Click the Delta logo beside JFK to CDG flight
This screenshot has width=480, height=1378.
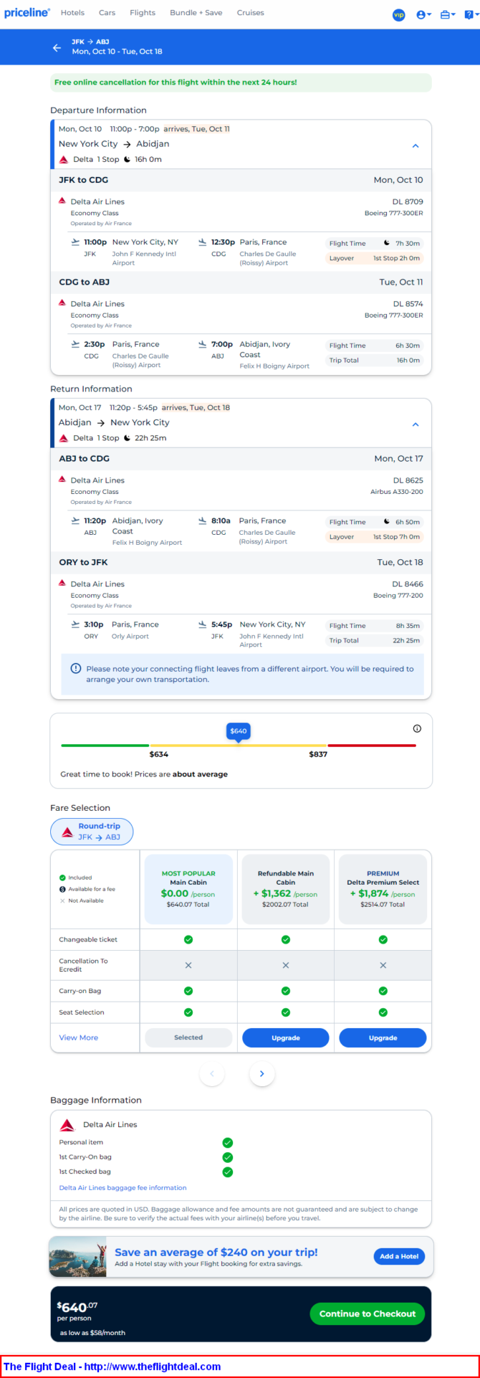click(62, 201)
